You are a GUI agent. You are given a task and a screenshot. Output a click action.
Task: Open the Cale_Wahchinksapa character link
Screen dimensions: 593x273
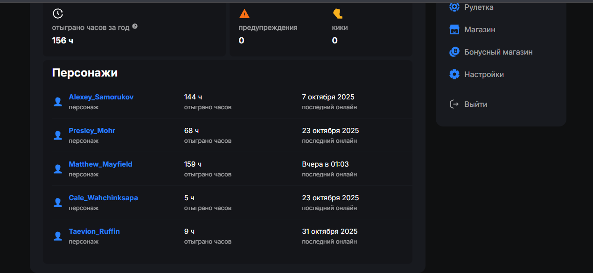[103, 198]
